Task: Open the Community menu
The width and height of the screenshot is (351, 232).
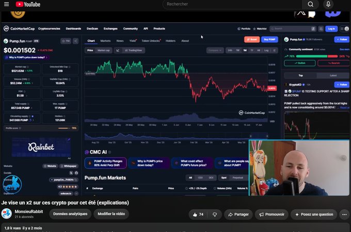Action: point(130,28)
